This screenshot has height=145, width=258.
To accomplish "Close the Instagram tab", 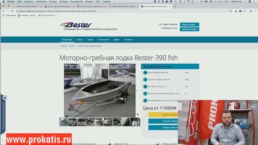I will tap(106, 6).
